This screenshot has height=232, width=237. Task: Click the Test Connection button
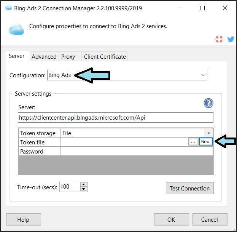click(x=190, y=188)
